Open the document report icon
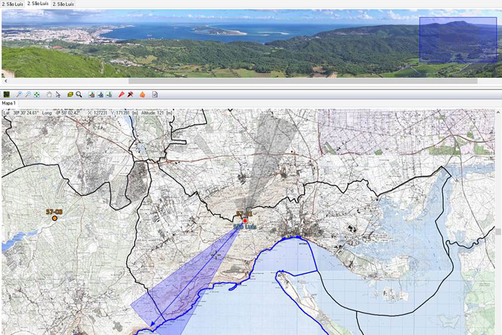This screenshot has height=335, width=502. pyautogui.click(x=155, y=94)
